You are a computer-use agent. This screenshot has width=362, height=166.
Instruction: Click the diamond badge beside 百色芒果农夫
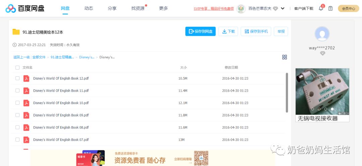point(276,8)
